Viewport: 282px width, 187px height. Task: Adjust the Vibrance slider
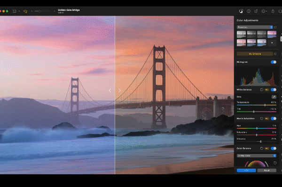[x=257, y=142]
